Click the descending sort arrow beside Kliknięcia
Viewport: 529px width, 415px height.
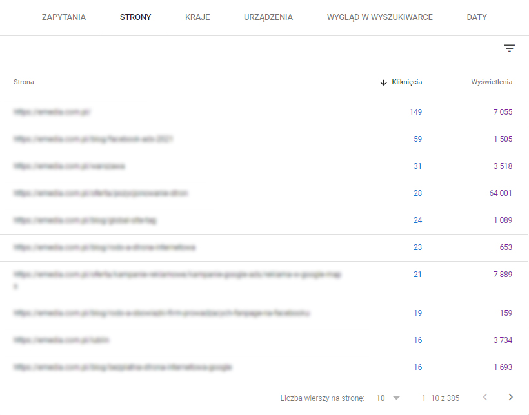(x=382, y=82)
